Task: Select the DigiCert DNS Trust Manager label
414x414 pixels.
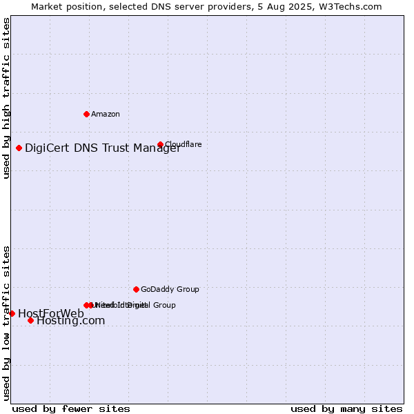Action: (103, 148)
